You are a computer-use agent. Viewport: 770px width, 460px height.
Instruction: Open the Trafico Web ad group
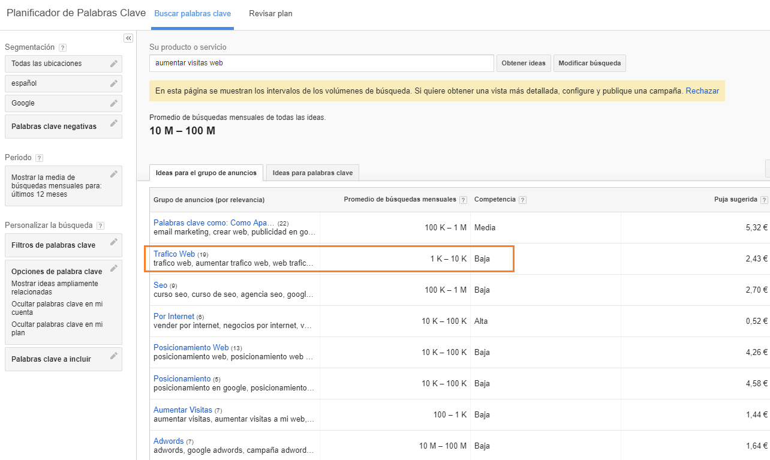pyautogui.click(x=174, y=254)
